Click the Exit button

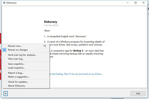[x=138, y=94]
